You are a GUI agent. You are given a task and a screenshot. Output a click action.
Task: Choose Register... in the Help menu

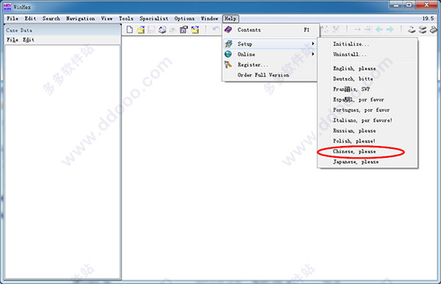(270, 65)
